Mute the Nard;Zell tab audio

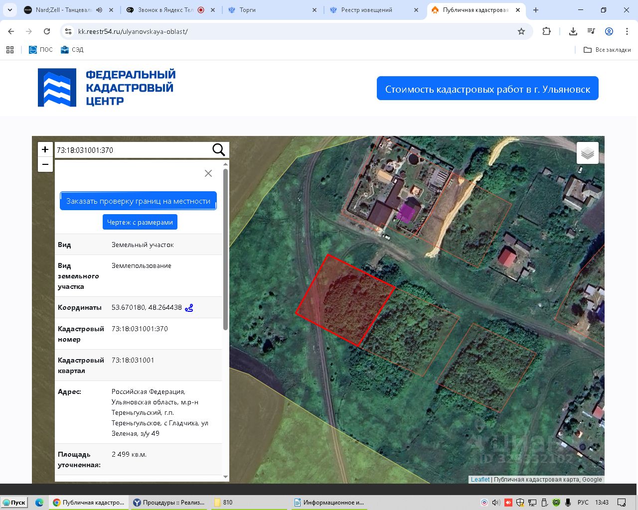coord(99,10)
